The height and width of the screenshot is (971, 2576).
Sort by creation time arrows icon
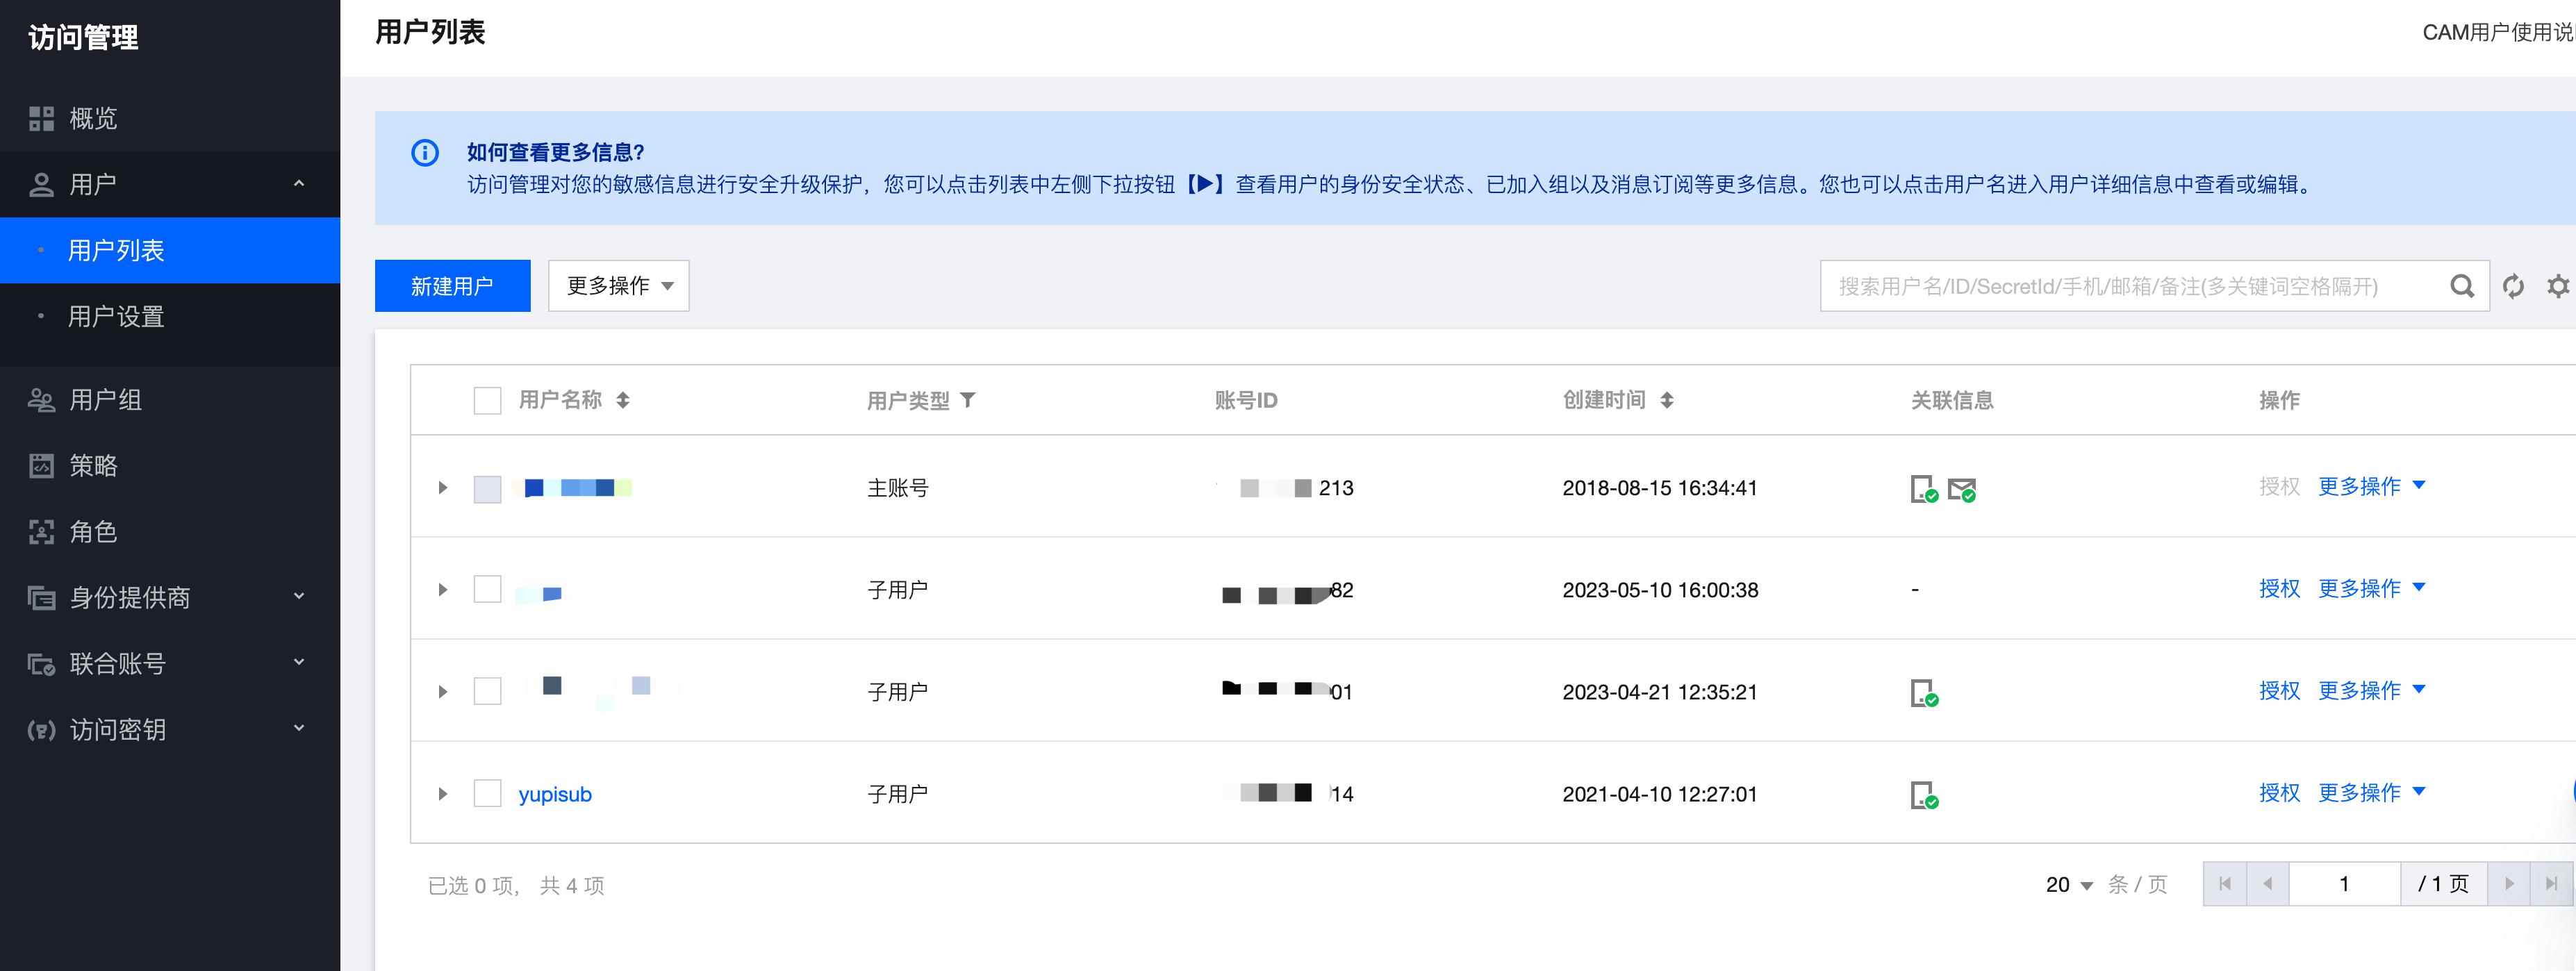click(1666, 400)
